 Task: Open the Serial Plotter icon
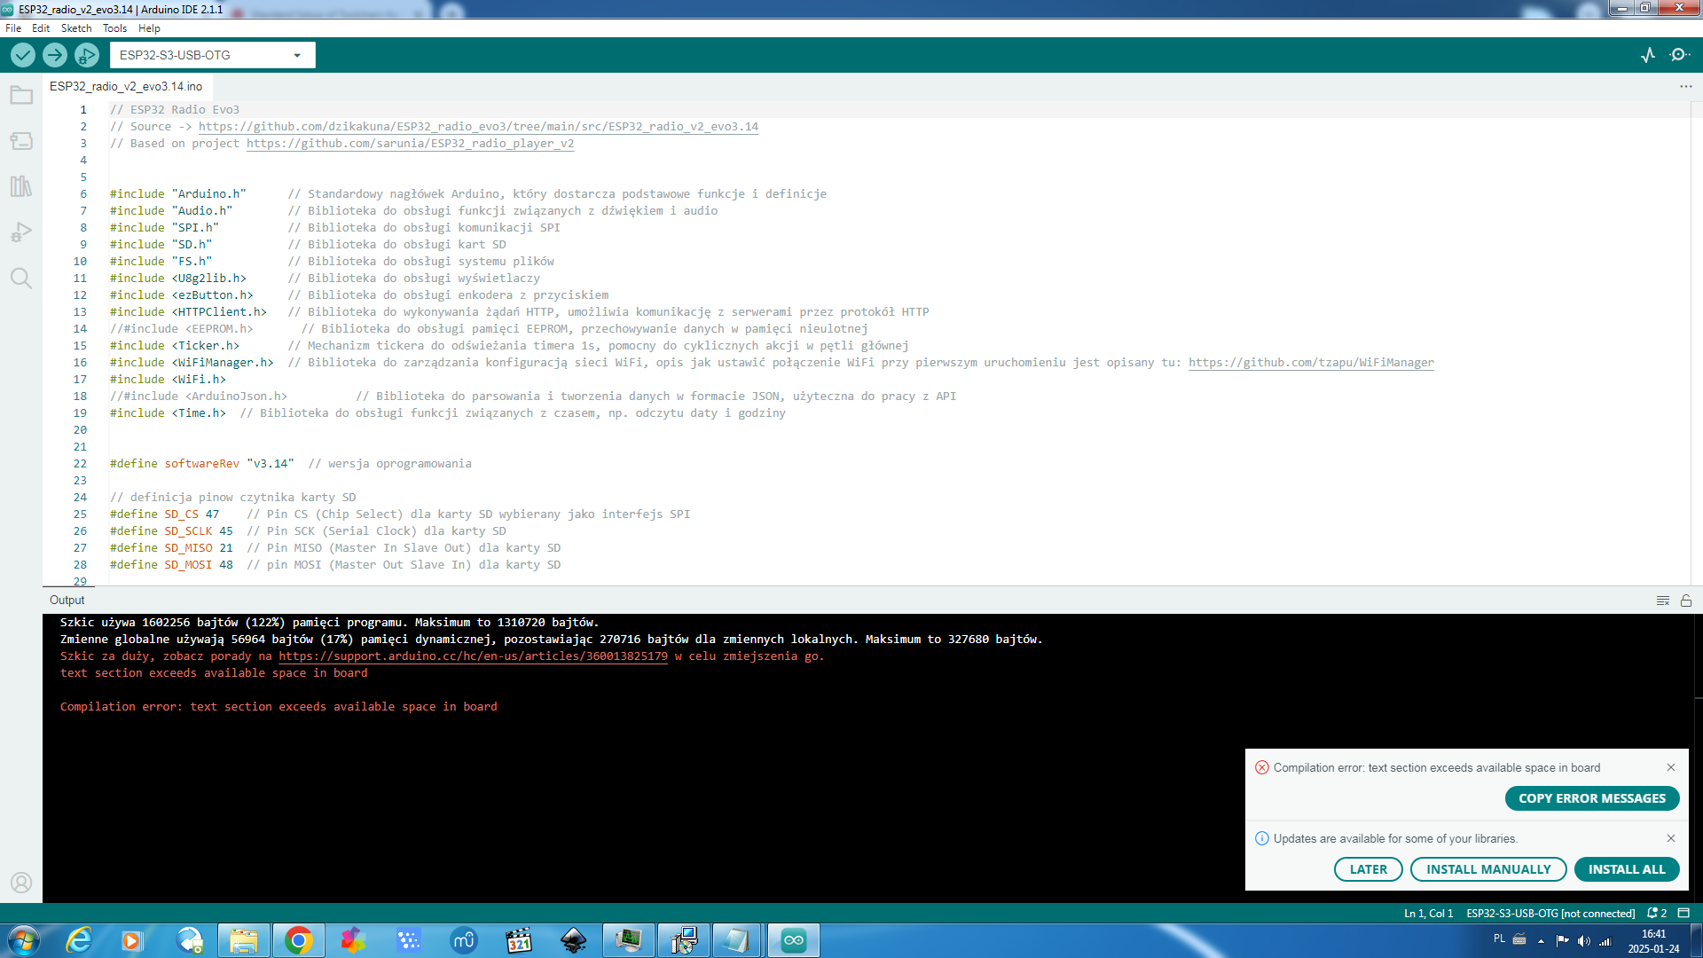[x=1648, y=55]
